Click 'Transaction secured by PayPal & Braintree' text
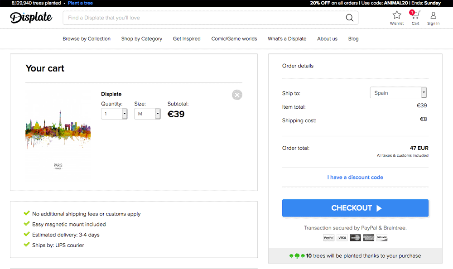 355,228
